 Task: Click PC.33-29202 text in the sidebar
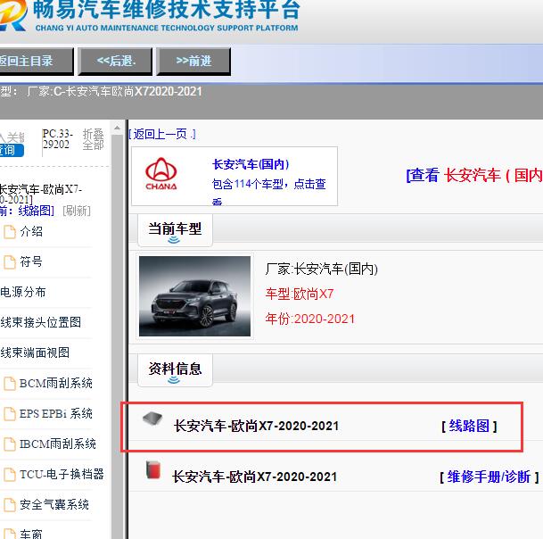pyautogui.click(x=57, y=139)
